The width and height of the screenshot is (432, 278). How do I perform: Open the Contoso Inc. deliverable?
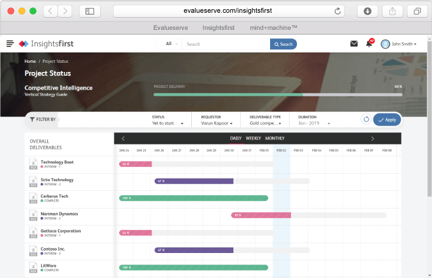pyautogui.click(x=53, y=249)
